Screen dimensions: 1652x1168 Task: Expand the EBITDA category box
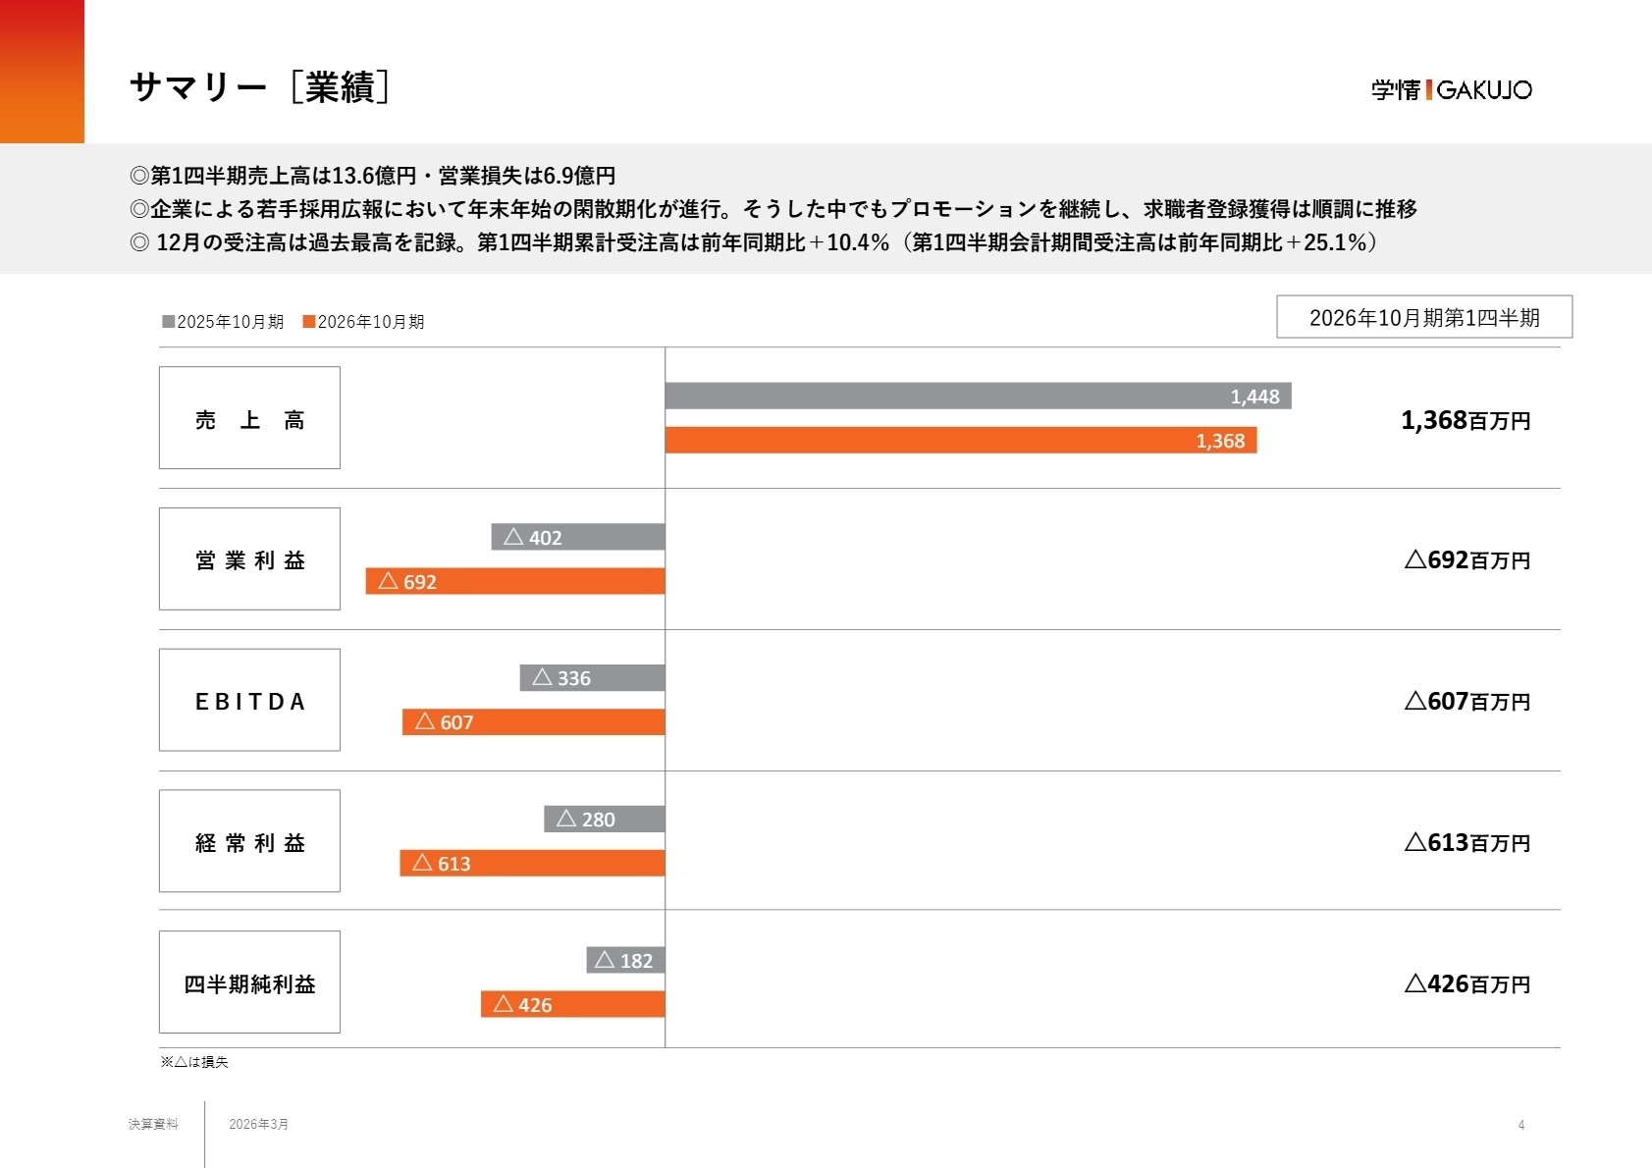(x=248, y=701)
